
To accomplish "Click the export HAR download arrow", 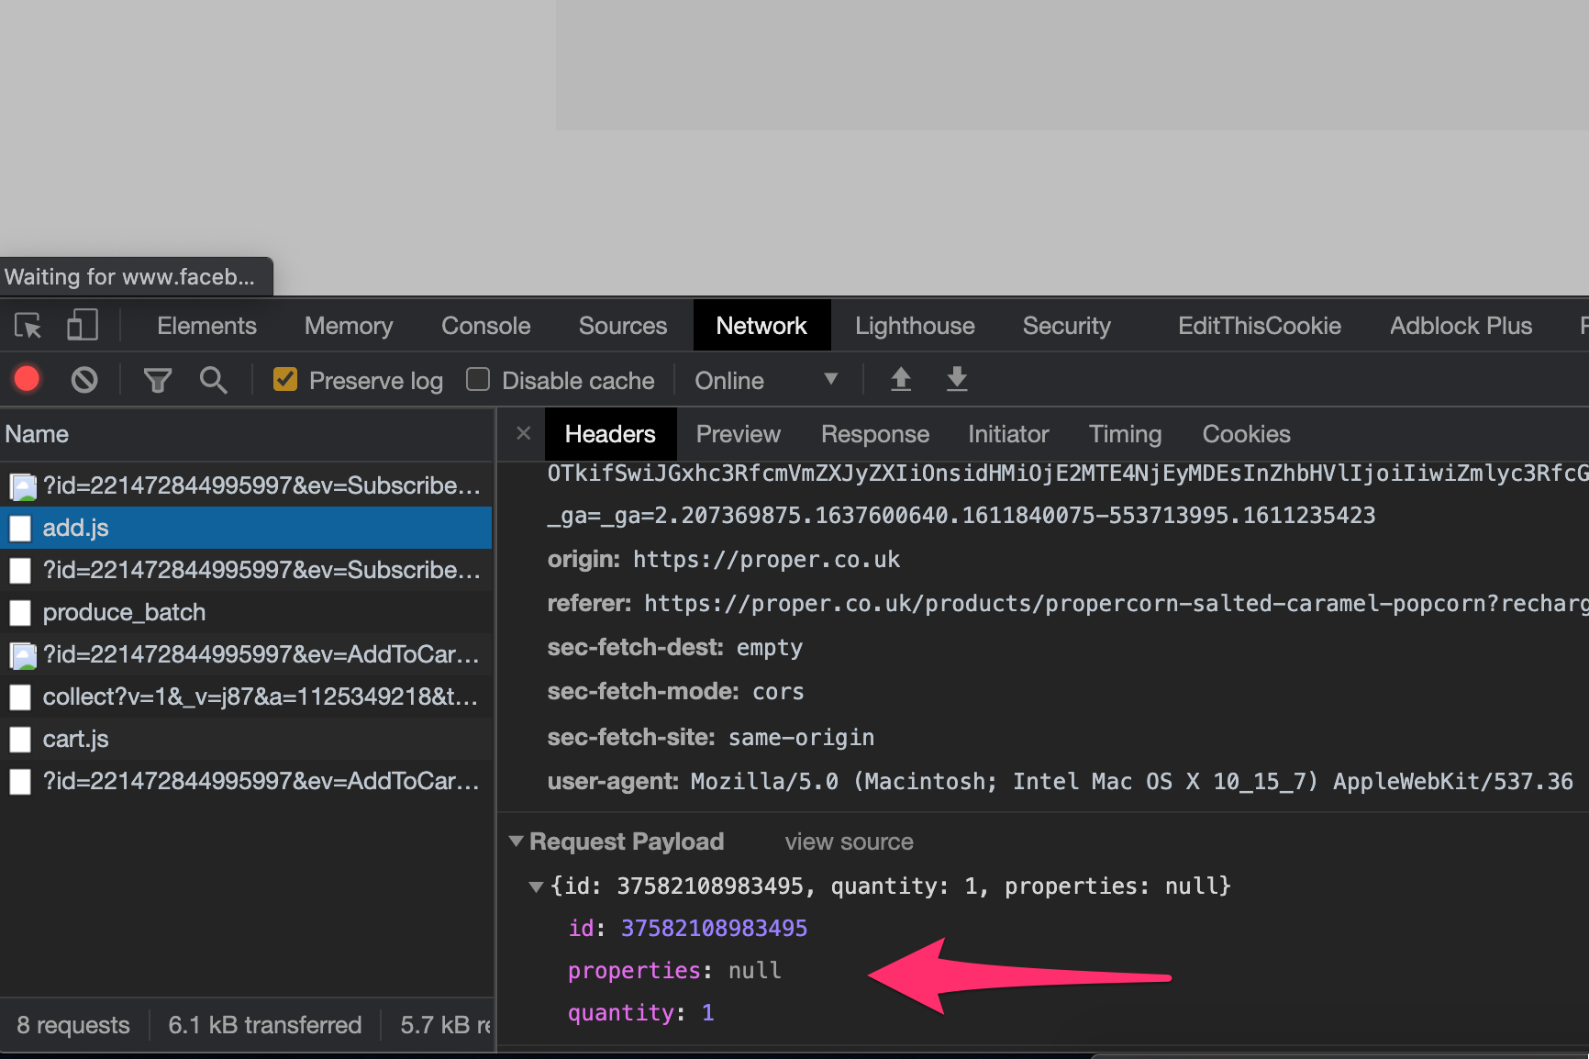I will tap(957, 379).
